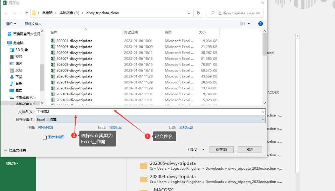Collapse folders with 隐藏文件夹
This screenshot has width=335, height=191.
[15, 150]
